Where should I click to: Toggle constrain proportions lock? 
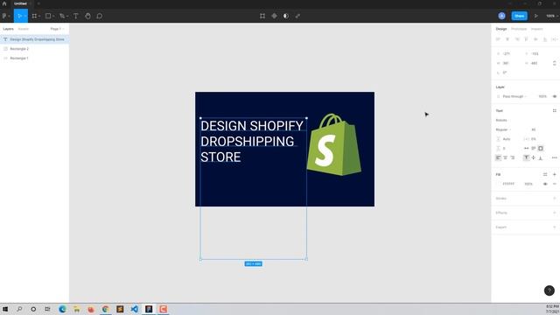click(554, 63)
